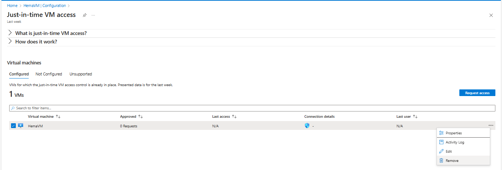Sort by Approved column arrows
Viewport: 502px width, 170px height.
[x=140, y=117]
